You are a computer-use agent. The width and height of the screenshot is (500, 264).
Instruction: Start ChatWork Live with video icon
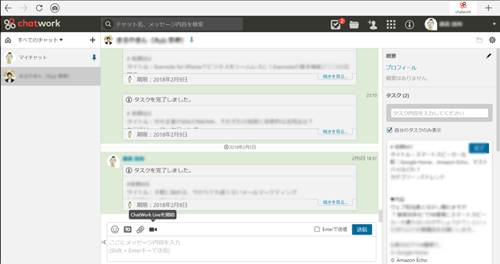coord(153,229)
